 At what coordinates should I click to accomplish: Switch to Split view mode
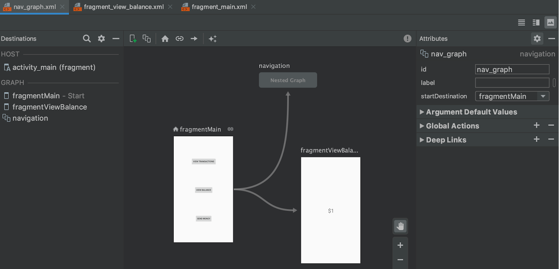pyautogui.click(x=536, y=22)
